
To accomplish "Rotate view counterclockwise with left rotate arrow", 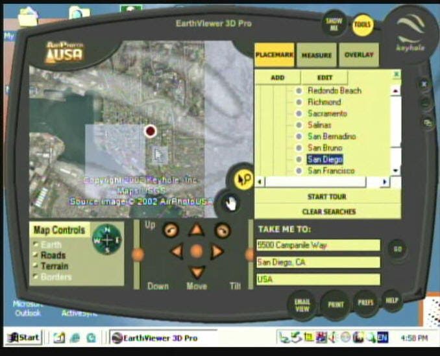I will click(x=170, y=230).
